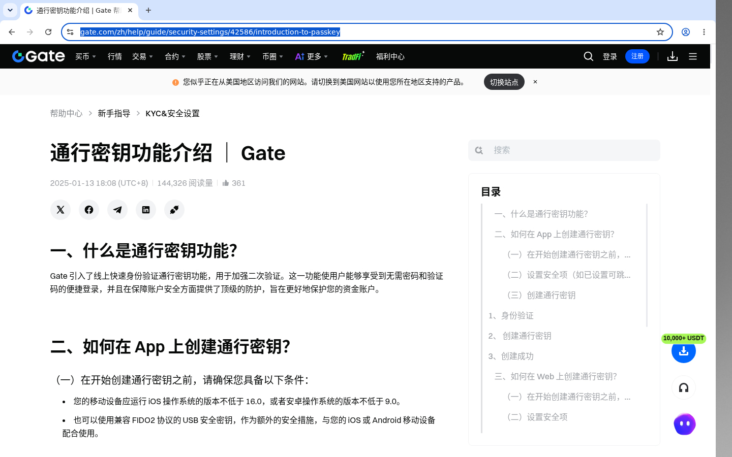
Task: Open the hamburger menu in Gate header
Action: click(693, 56)
